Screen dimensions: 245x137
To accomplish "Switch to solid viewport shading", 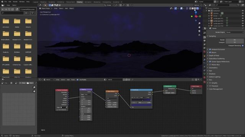I will 193,8.
